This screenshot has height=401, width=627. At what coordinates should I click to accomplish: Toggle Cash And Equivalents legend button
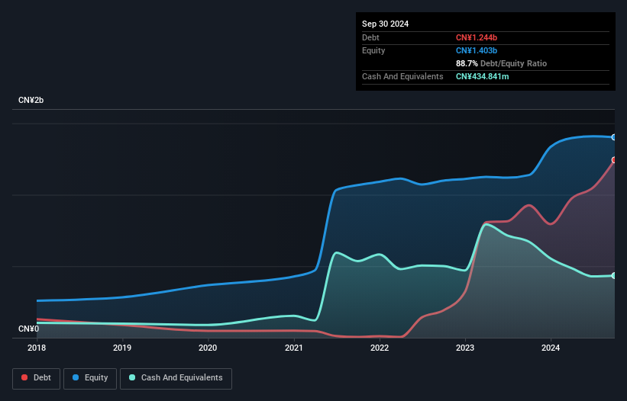(x=176, y=378)
